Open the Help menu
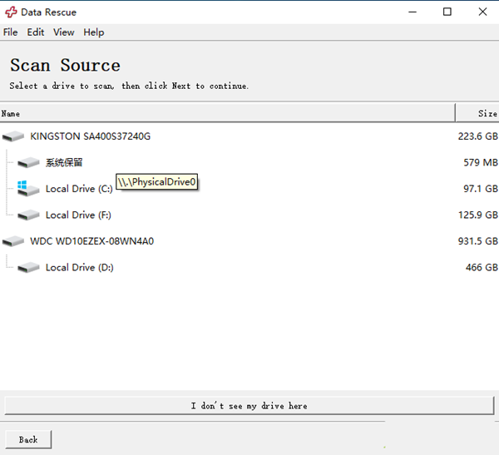Viewport: 499px width, 455px height. click(x=93, y=32)
